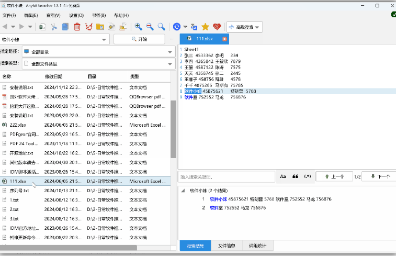Image resolution: width=396 pixels, height=256 pixels.
Task: Open the 设置(O) menu
Action: [x=76, y=15]
